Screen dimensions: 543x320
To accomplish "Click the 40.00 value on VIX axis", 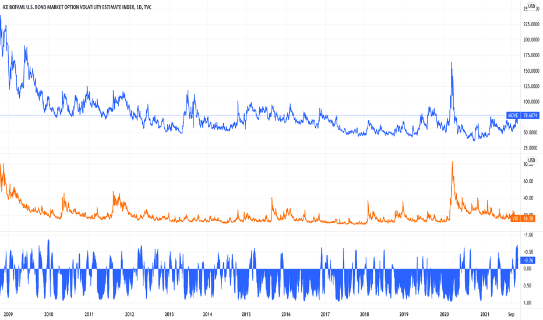I will pos(528,198).
